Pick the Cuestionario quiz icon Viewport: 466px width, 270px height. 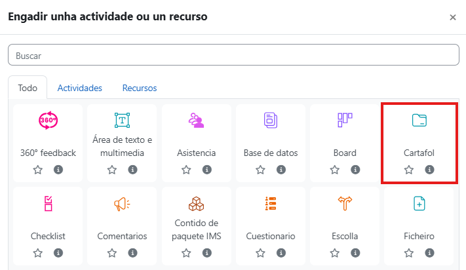[x=271, y=204]
